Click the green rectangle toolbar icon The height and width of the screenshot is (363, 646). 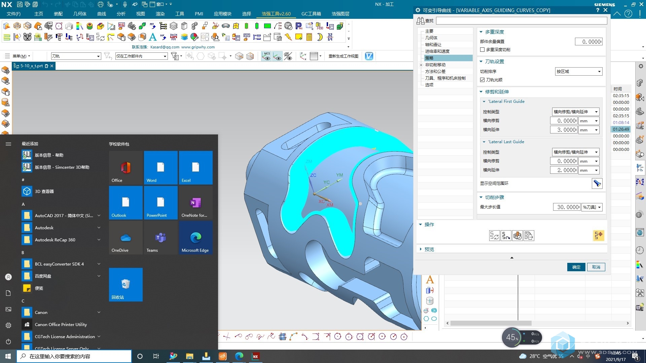click(267, 26)
